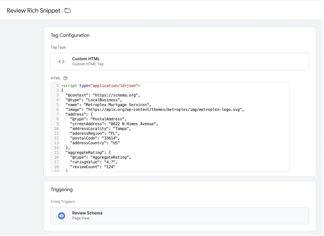This screenshot has height=236, width=324.
Task: Click the image logo URL code line
Action: tap(154, 110)
